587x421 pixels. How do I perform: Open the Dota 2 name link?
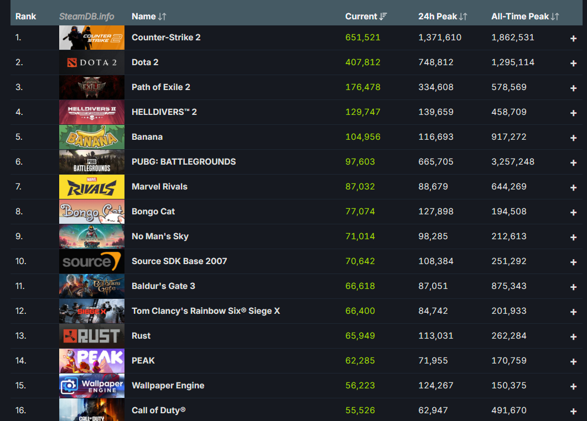click(145, 62)
